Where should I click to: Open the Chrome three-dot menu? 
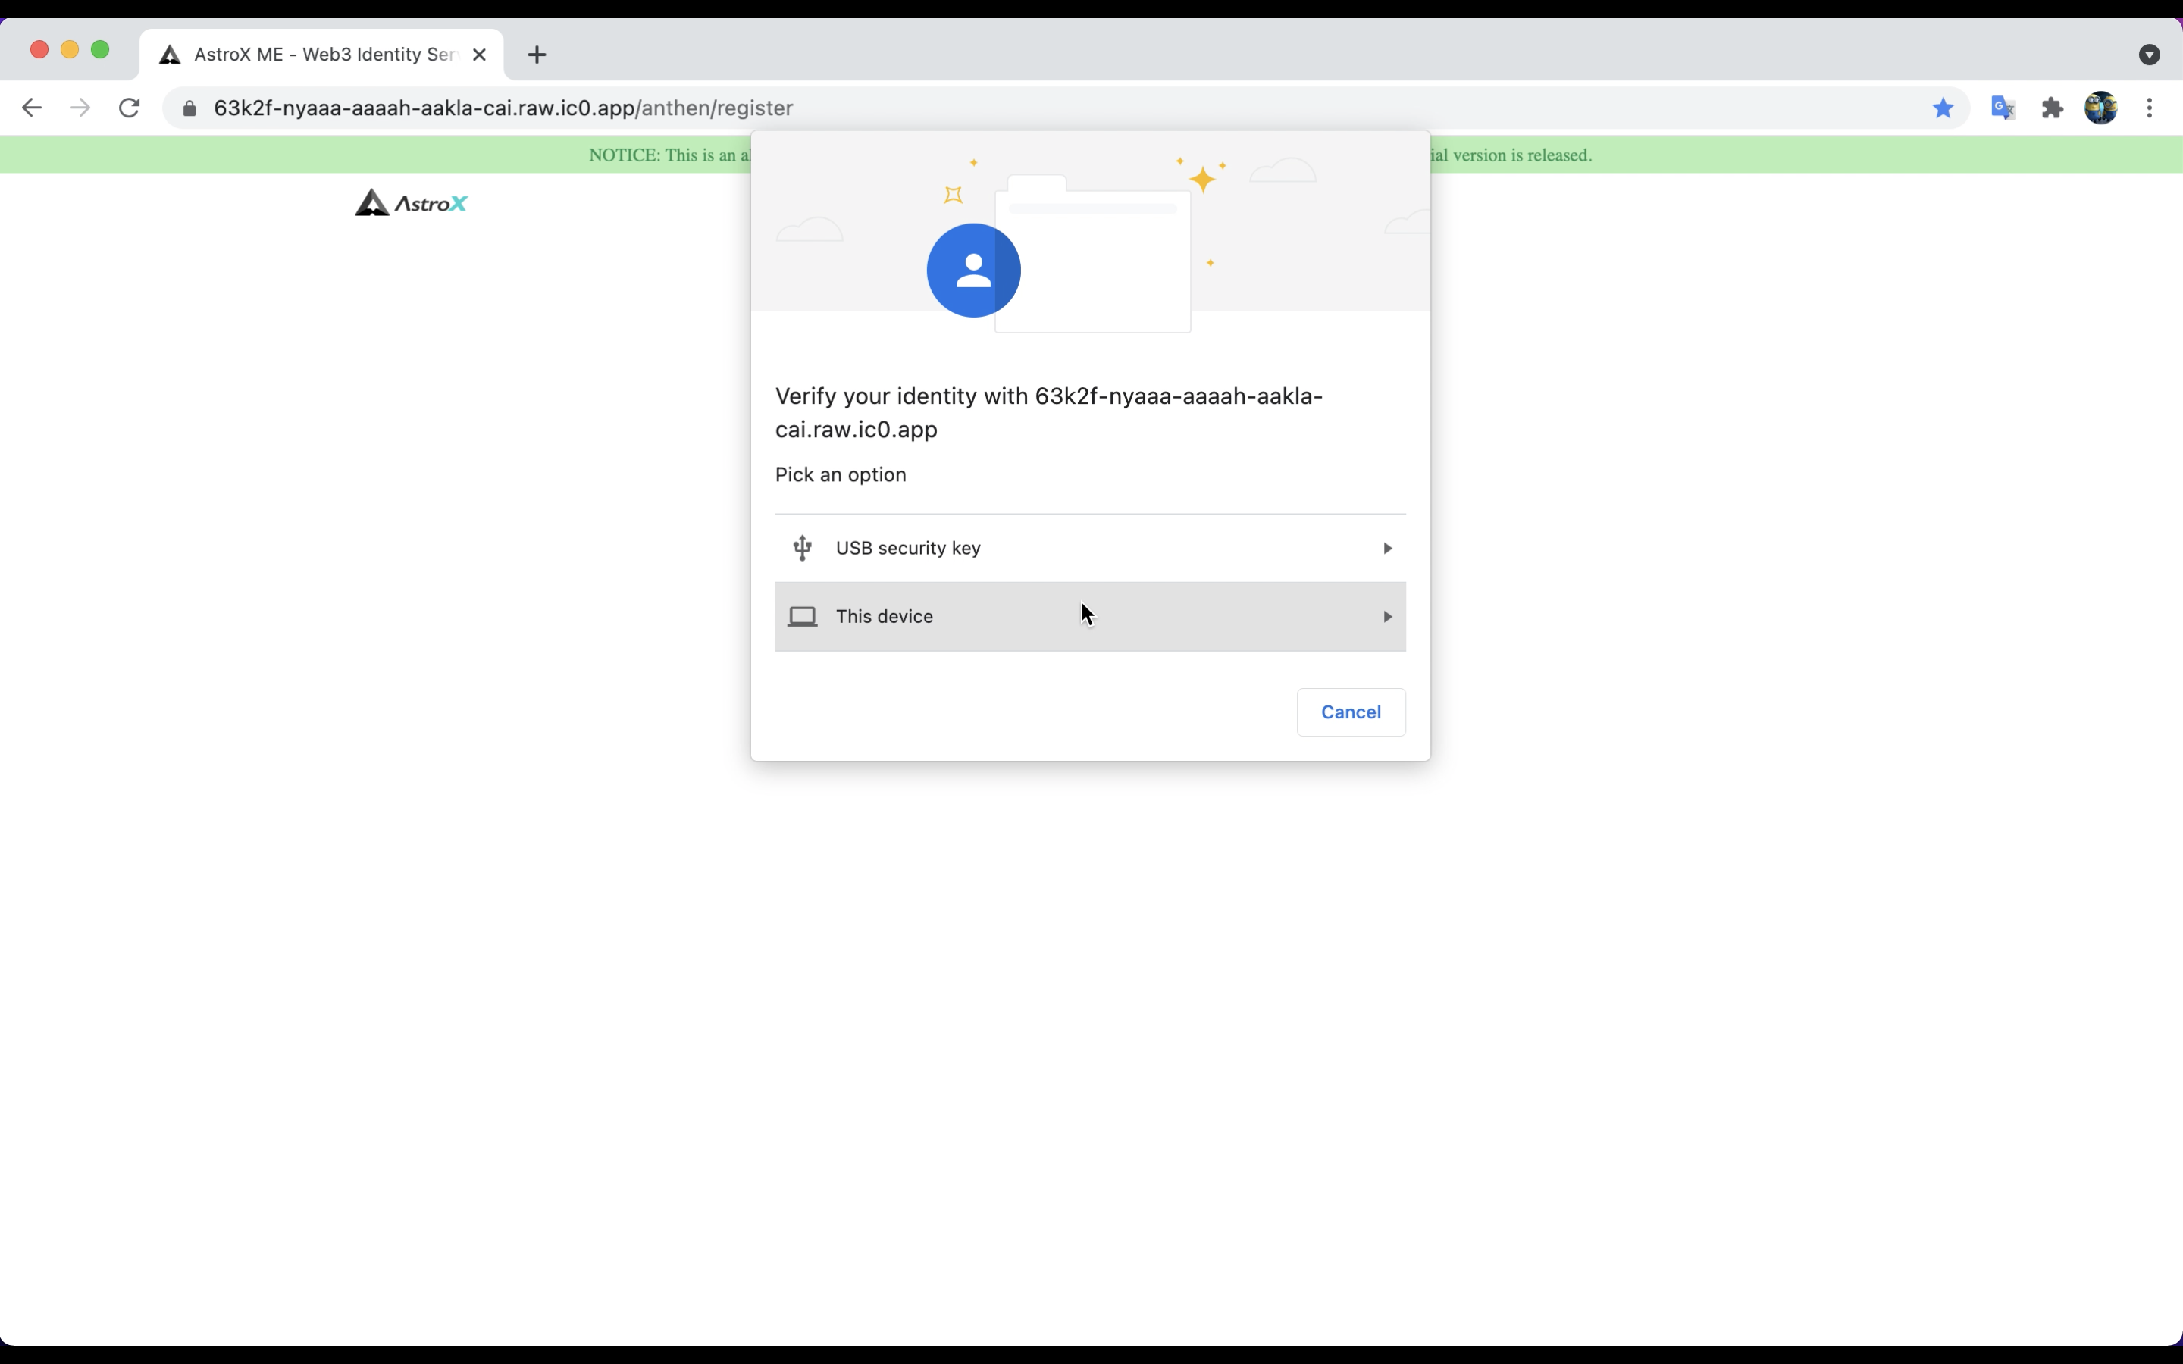[x=2150, y=108]
